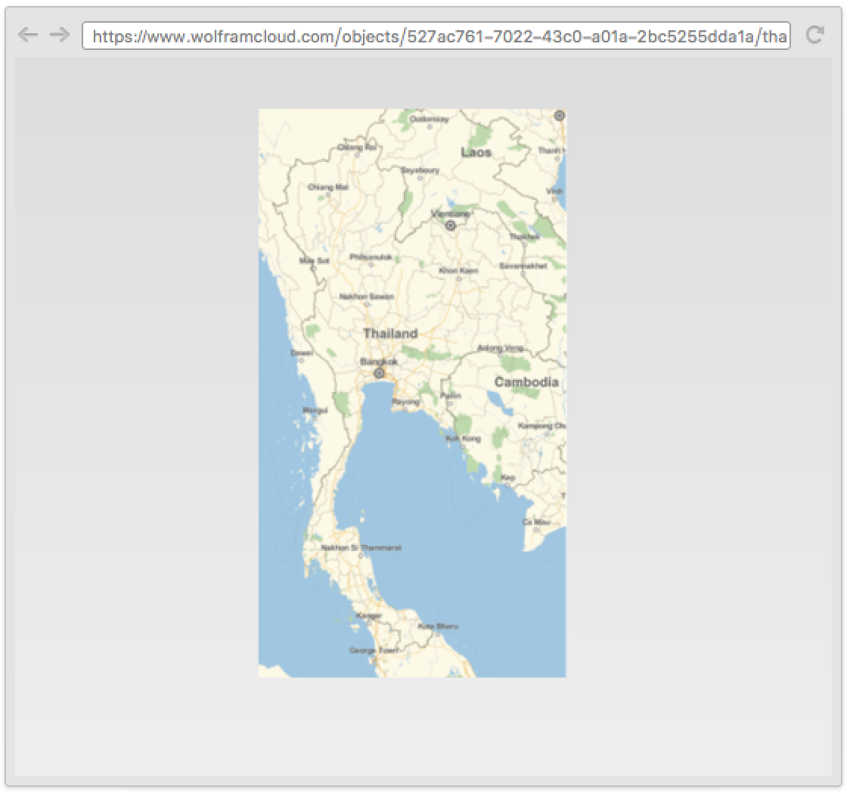The image size is (847, 793).
Task: Select the Nakhon Si Thammarat label
Action: click(x=361, y=547)
